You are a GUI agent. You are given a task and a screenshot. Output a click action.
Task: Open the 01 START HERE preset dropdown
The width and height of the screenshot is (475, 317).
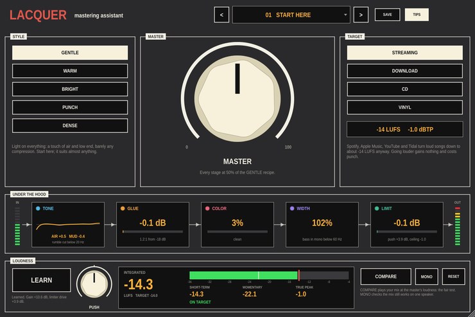tap(291, 15)
